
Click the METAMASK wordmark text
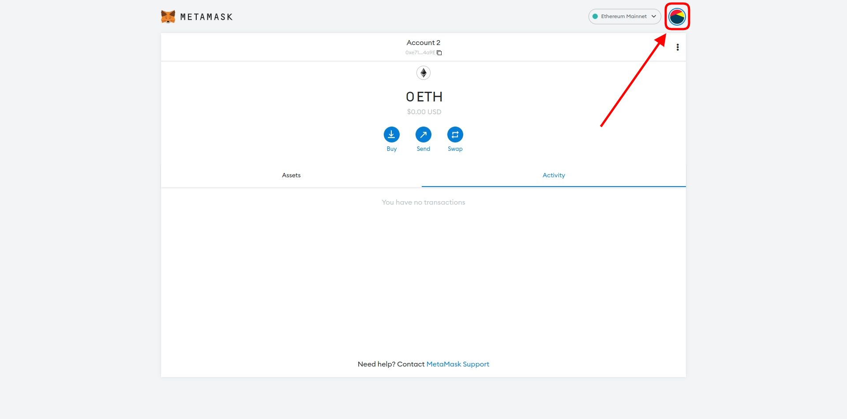[206, 17]
